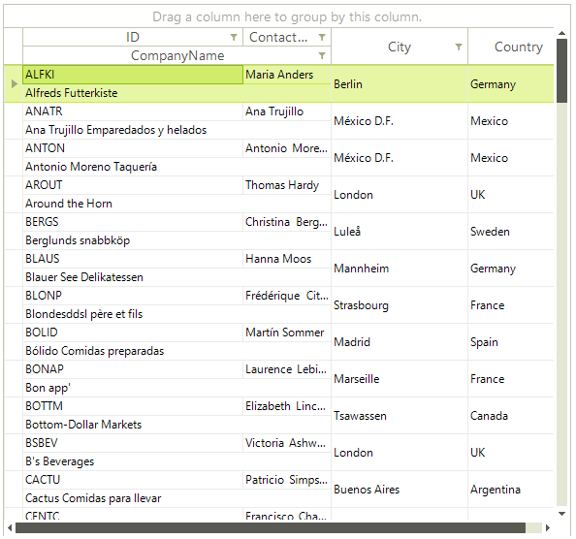Select Ana Trujillo Emparedados y helados cell
576x539 pixels.
[x=176, y=130]
